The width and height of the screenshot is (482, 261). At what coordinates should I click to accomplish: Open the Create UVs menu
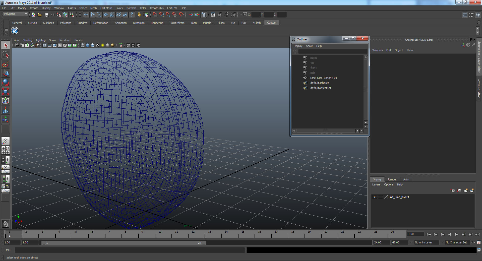pos(157,8)
